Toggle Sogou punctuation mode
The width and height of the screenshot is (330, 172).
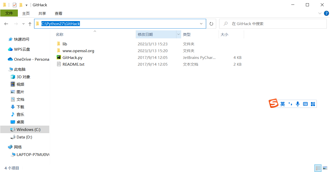(290, 104)
